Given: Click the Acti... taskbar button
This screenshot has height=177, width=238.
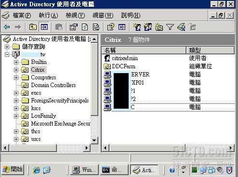Looking at the screenshot, I should (x=144, y=170).
